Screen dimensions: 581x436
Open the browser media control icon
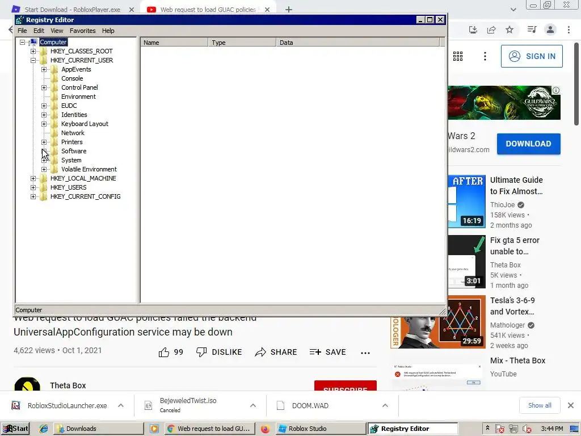[532, 30]
